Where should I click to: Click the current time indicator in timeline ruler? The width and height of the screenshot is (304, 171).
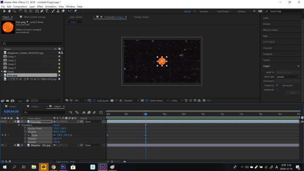145,114
